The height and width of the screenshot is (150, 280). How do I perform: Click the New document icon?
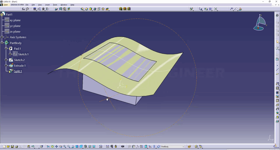tap(4, 147)
